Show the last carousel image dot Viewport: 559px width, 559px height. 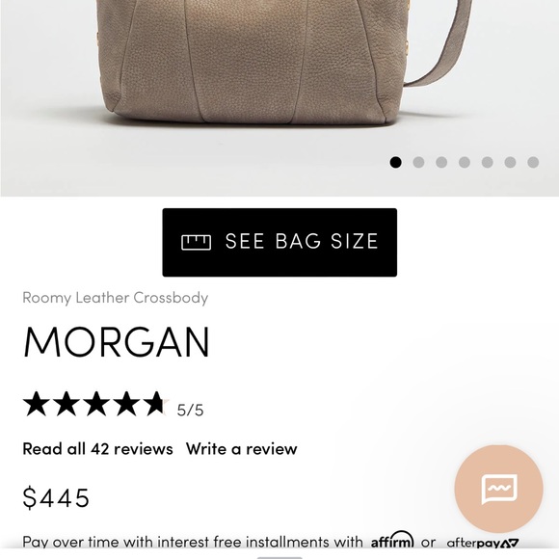click(x=533, y=162)
